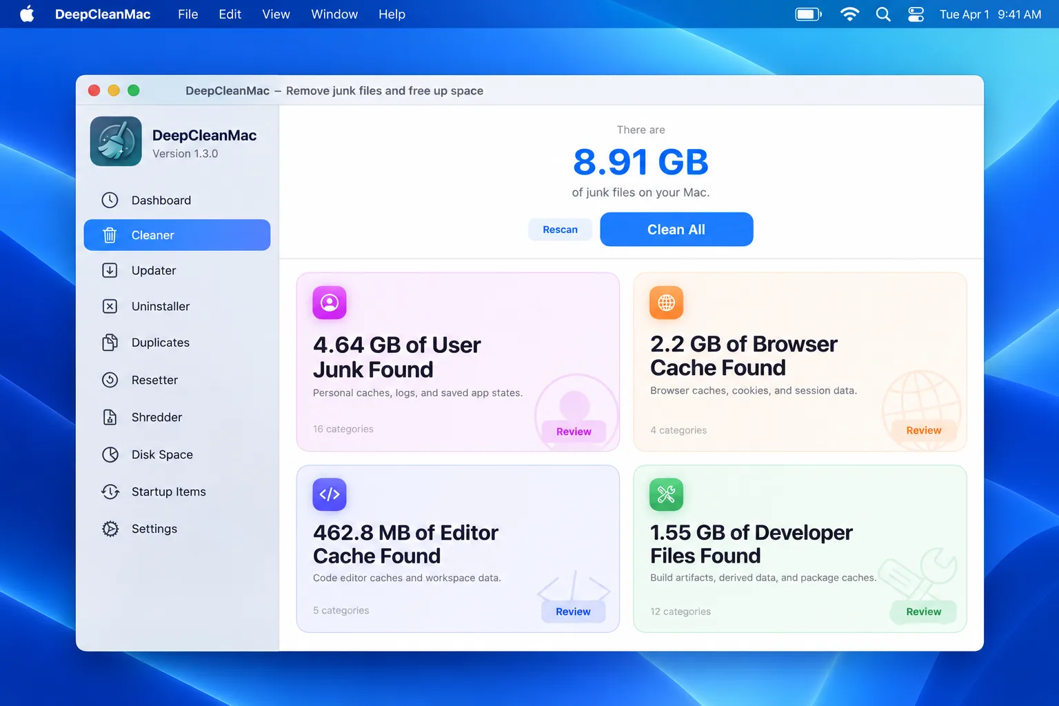Click the purple Editor Cache code icon

pyautogui.click(x=330, y=494)
